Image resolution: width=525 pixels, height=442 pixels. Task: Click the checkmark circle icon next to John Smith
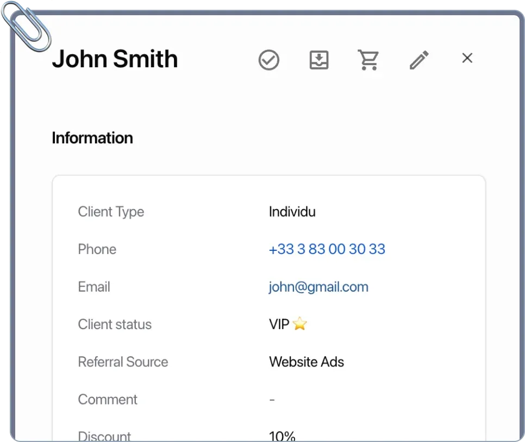pyautogui.click(x=269, y=60)
